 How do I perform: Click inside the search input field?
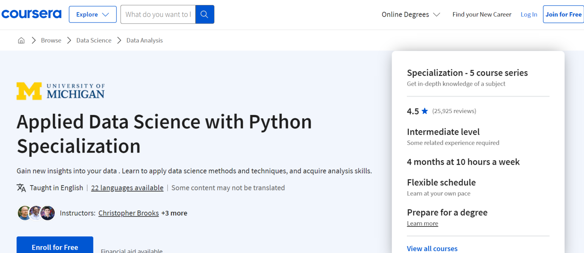158,14
